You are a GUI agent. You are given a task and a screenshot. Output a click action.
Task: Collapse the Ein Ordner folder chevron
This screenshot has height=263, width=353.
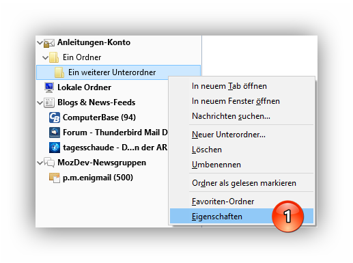pos(45,57)
